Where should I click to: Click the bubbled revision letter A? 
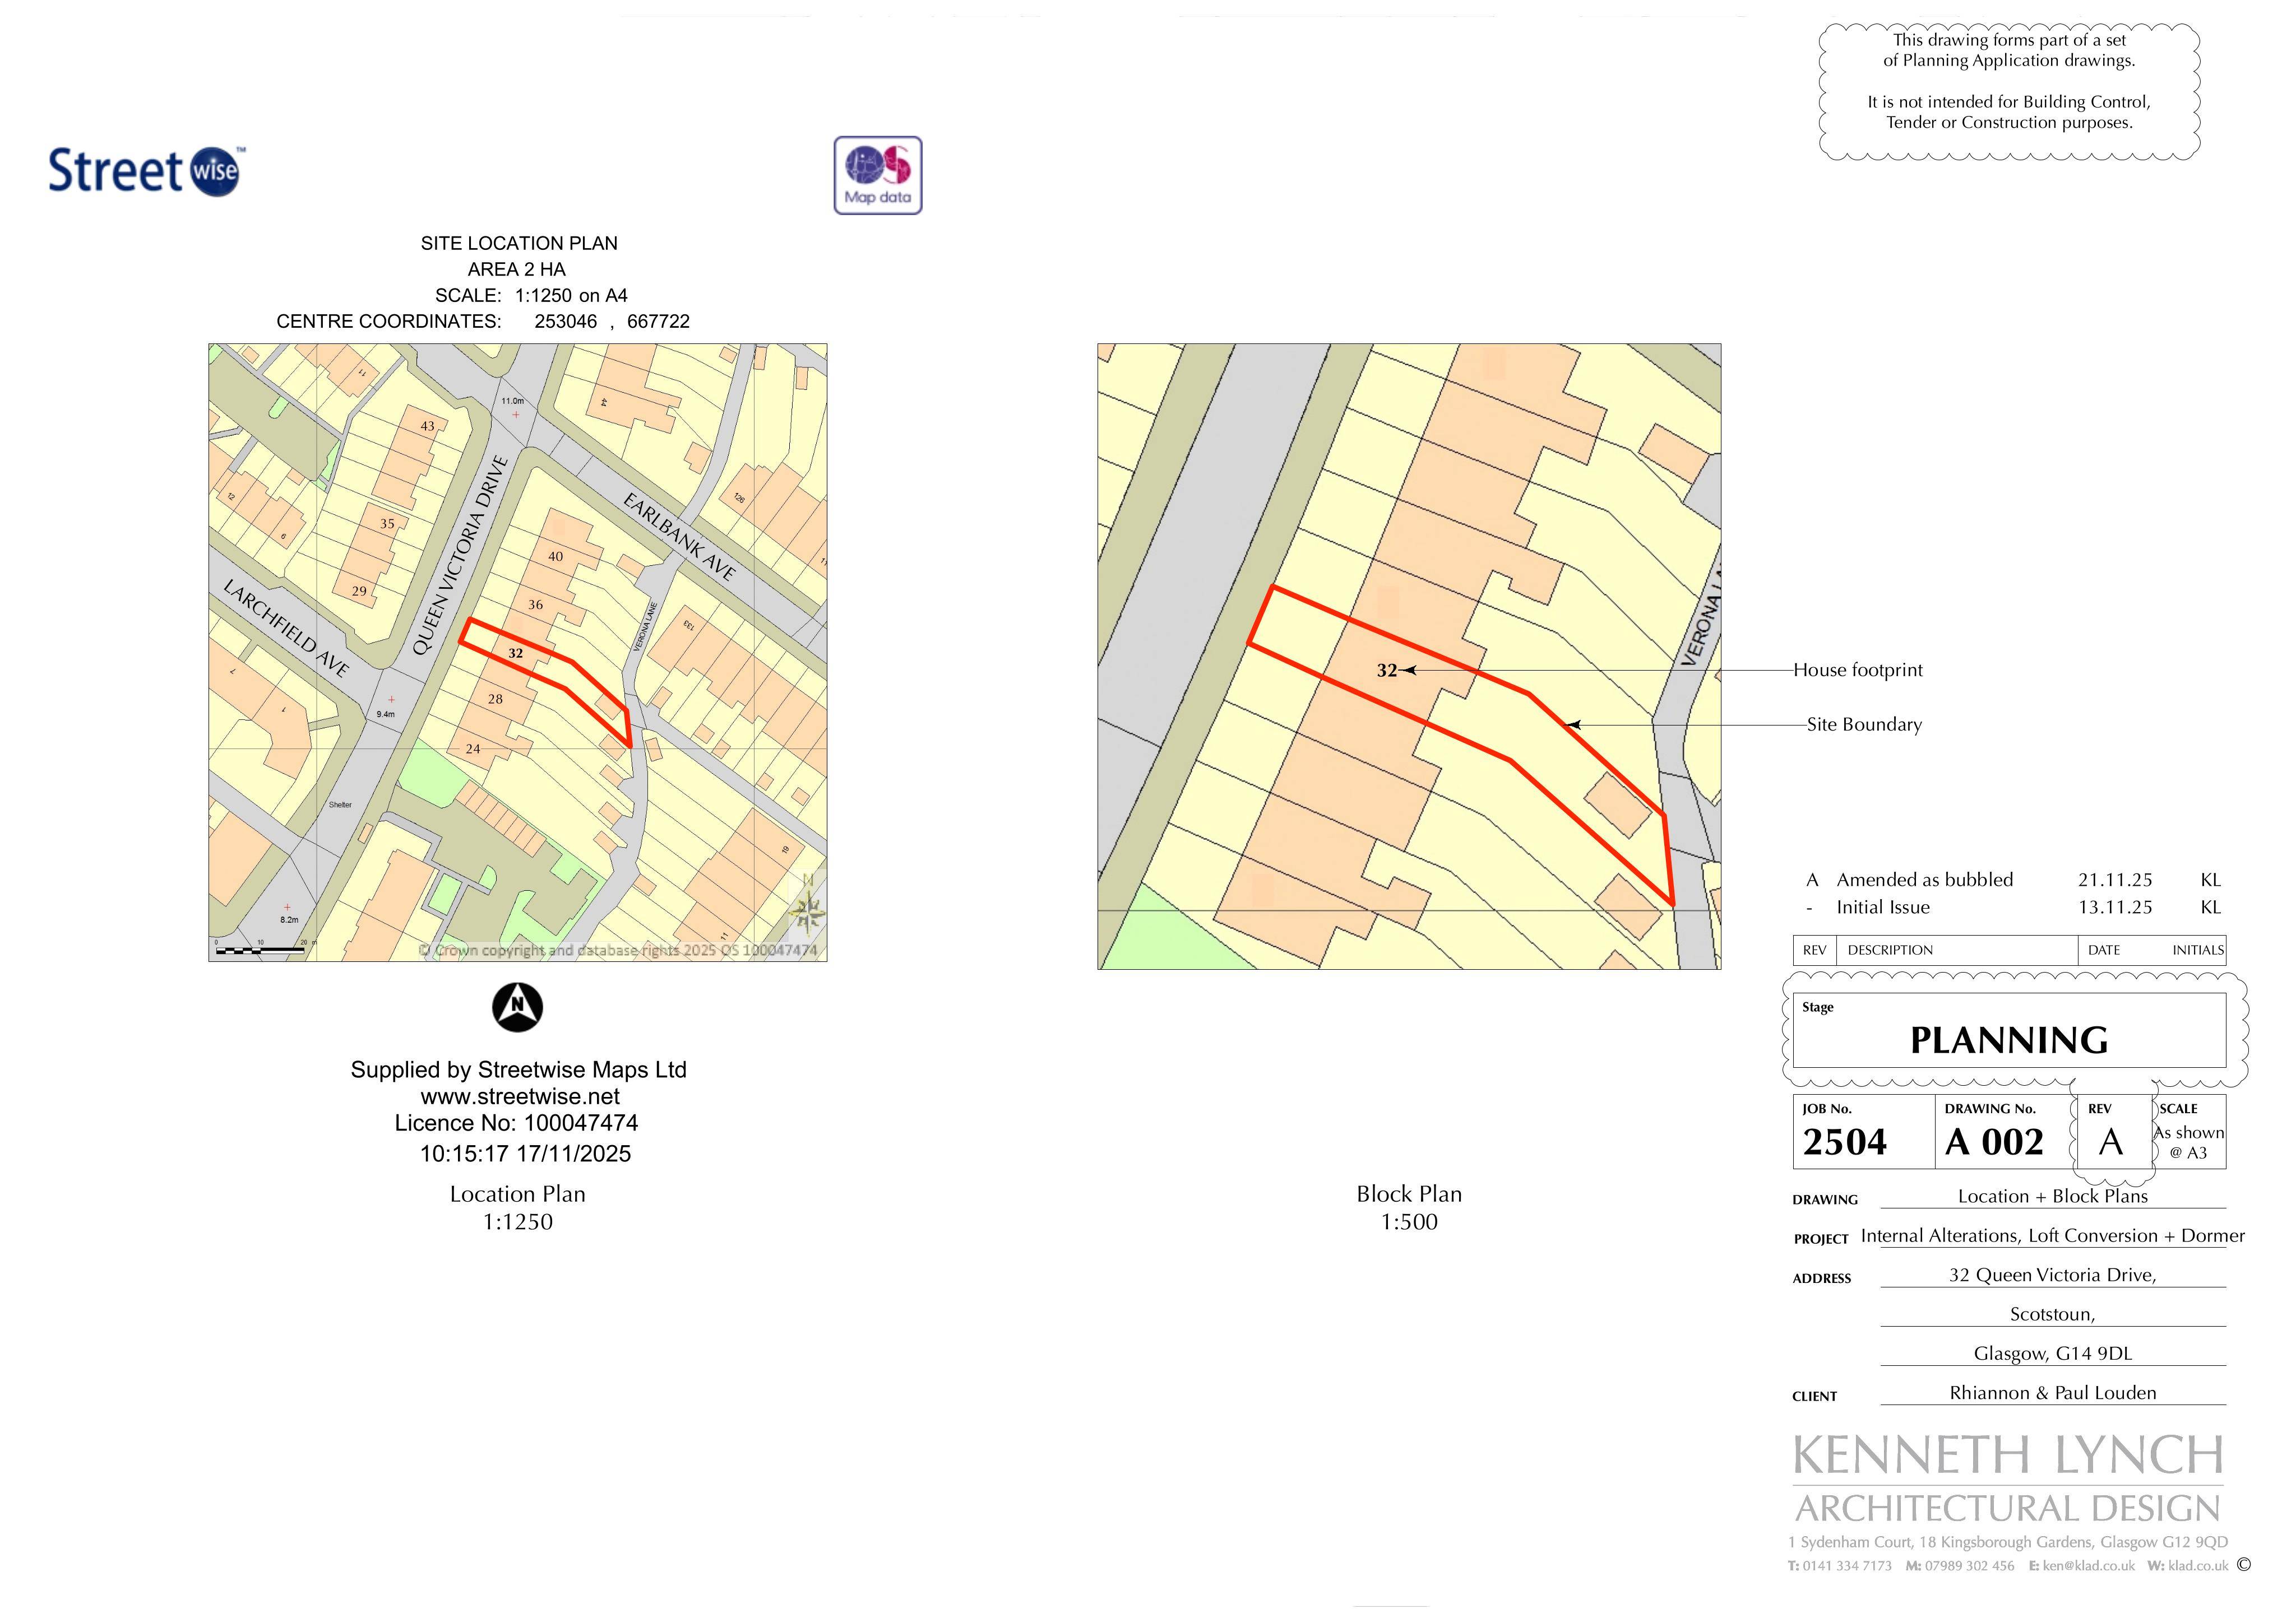point(2110,1142)
